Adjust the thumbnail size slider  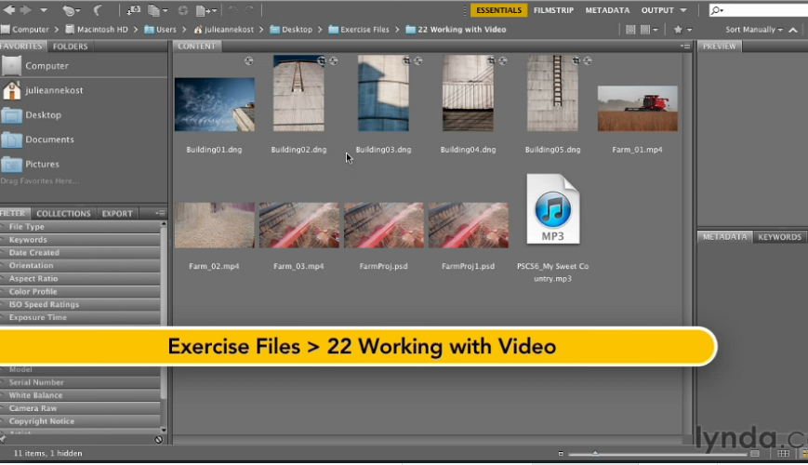595,454
